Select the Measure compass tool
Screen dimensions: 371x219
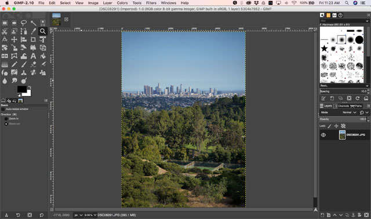[5, 39]
